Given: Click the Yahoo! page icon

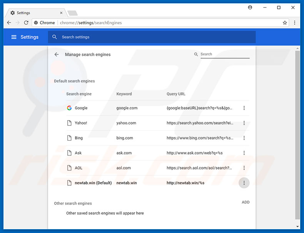Looking at the screenshot, I should [69, 123].
